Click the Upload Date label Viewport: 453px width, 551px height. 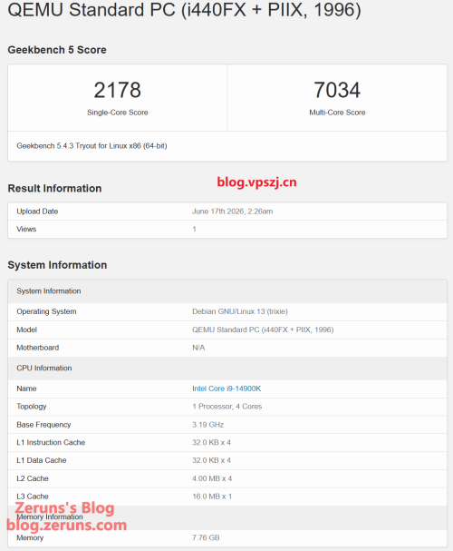[37, 212]
